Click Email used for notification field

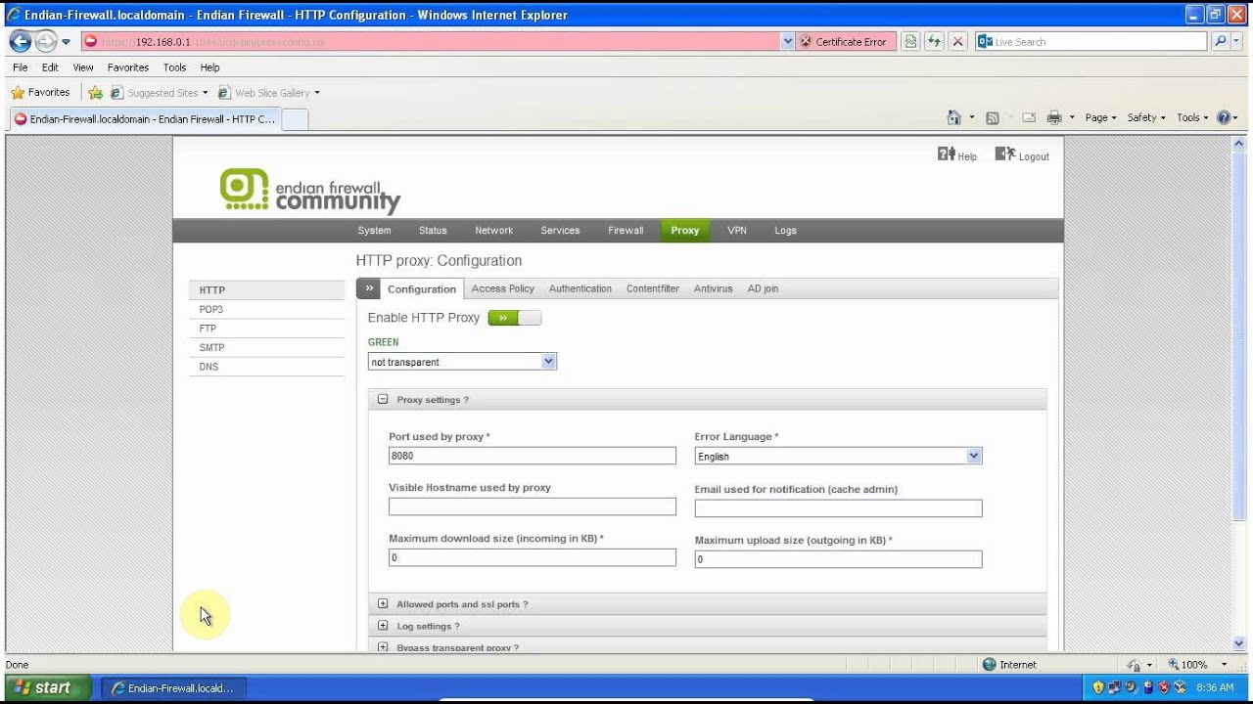838,508
